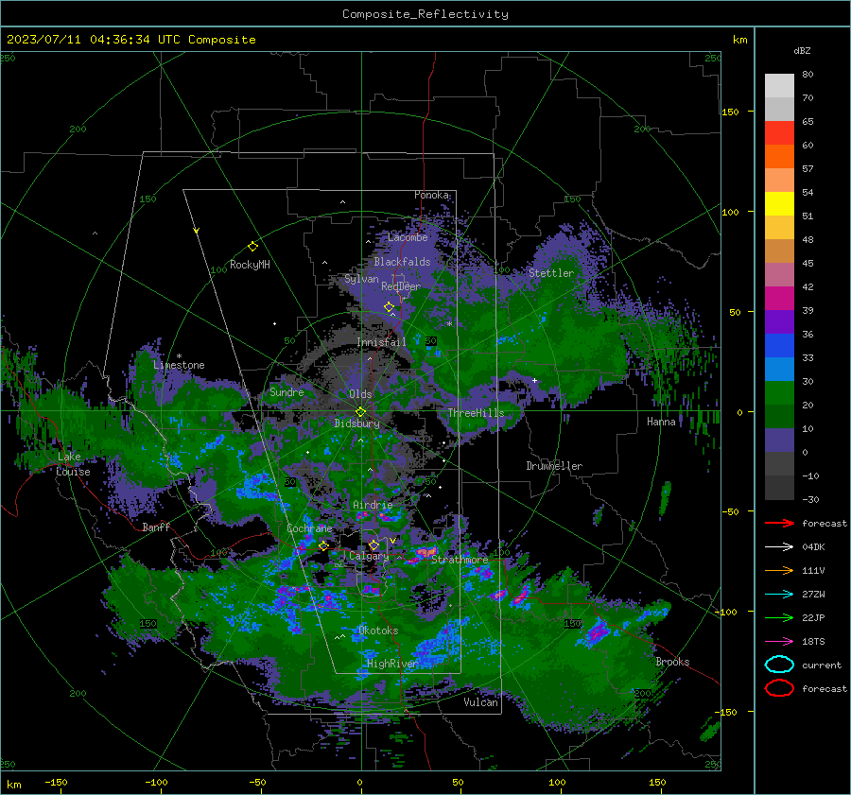851x795 pixels.
Task: Click the current legend label
Action: click(x=822, y=665)
